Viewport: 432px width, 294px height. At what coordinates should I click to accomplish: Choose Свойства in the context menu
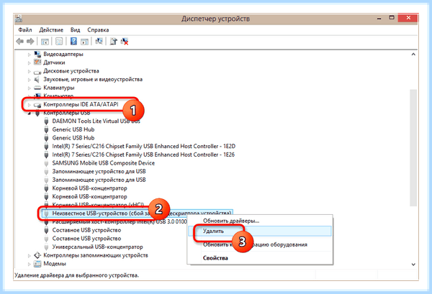215,258
